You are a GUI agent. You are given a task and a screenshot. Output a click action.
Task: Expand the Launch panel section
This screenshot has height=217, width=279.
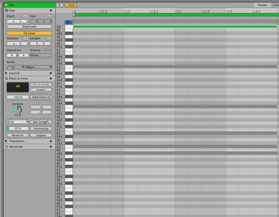click(x=50, y=73)
